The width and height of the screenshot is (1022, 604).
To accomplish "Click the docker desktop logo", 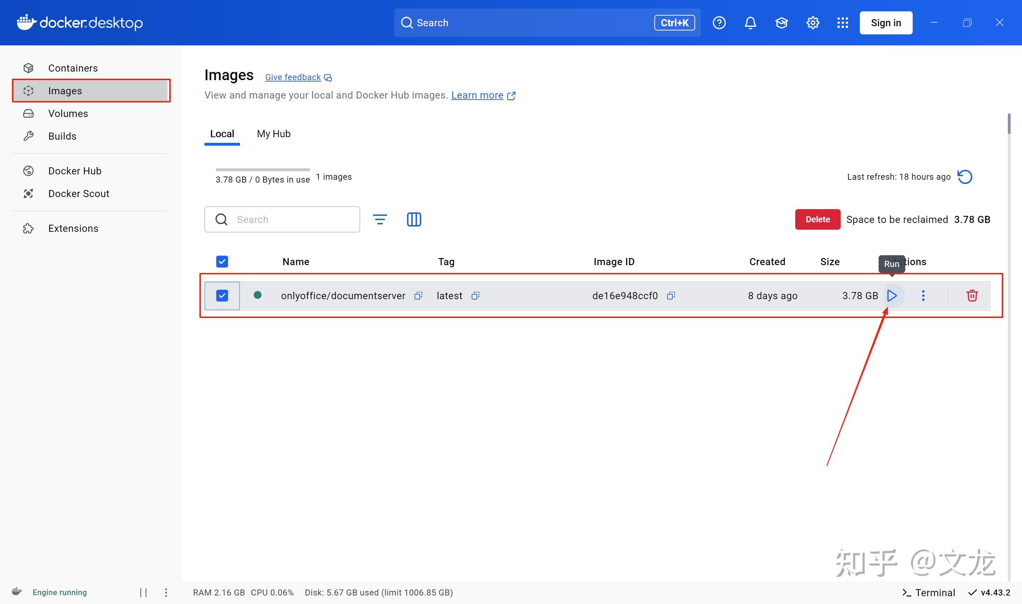I will click(x=80, y=22).
